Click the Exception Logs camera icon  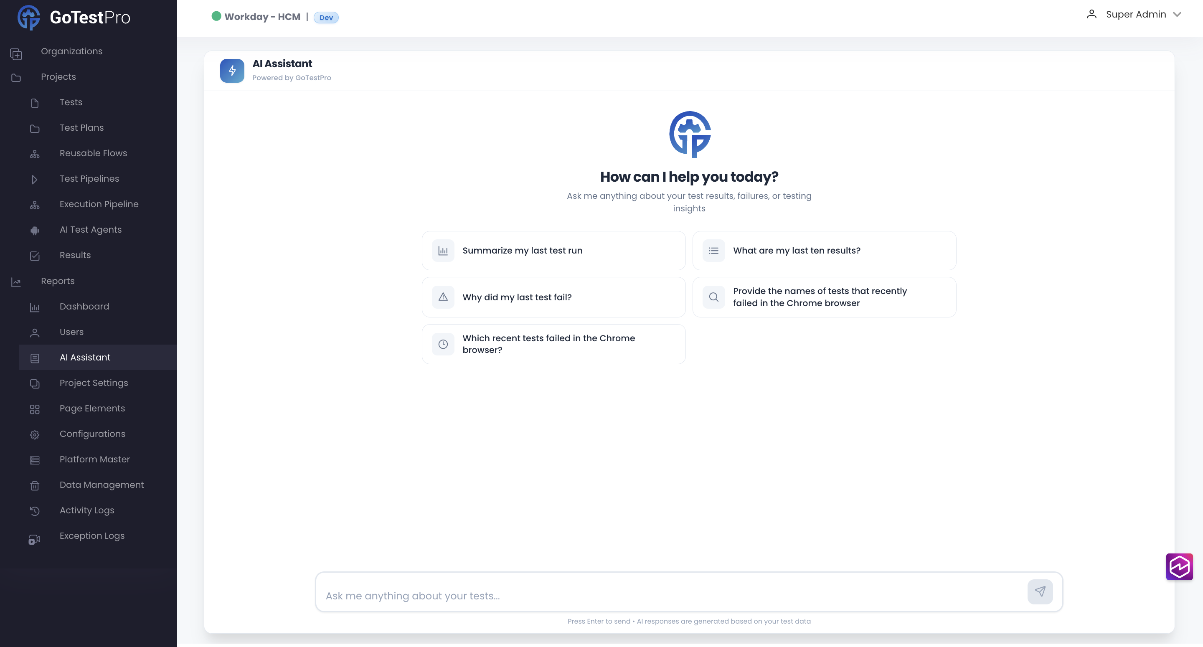coord(35,540)
